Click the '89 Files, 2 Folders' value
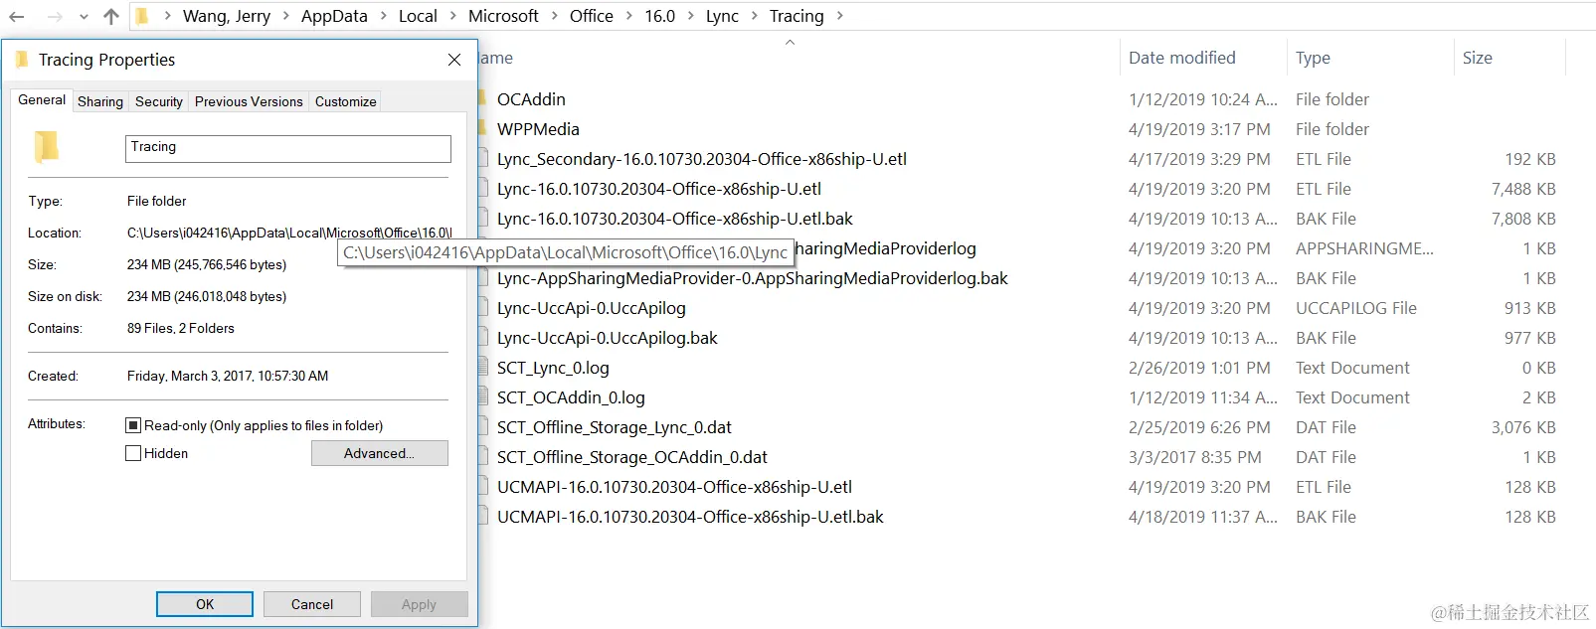 (x=181, y=328)
